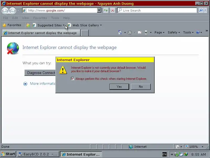
Task: Click Yes in the default browser dialog
Action: tap(119, 87)
